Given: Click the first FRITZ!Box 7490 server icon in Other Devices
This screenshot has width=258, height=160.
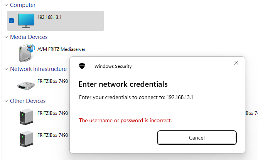Looking at the screenshot, I should (26, 117).
